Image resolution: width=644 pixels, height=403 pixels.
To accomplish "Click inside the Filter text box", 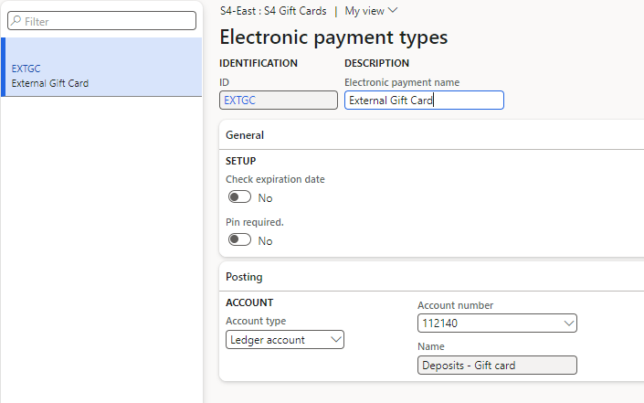I will point(108,20).
